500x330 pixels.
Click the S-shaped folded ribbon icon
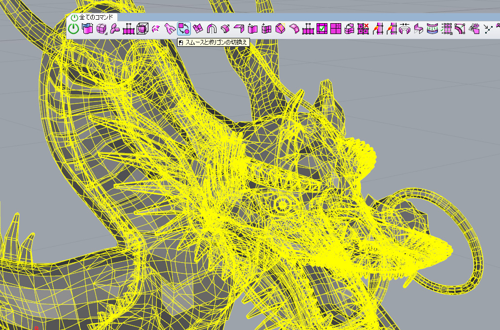pos(418,29)
